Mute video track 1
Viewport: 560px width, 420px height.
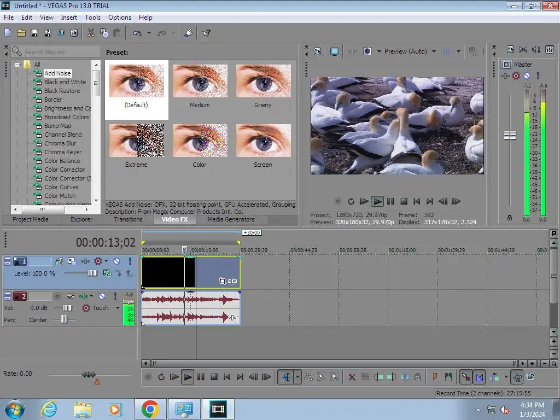116,261
